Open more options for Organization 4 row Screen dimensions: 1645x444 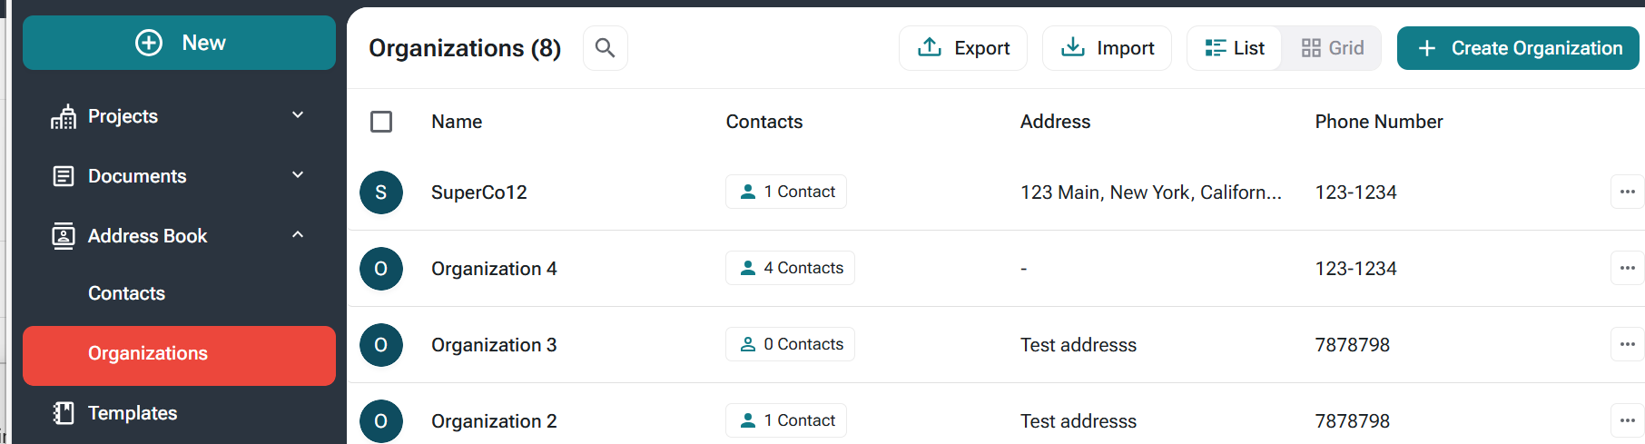pos(1627,268)
